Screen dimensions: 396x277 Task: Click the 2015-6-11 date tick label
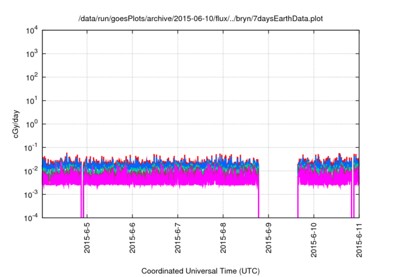[x=359, y=240]
